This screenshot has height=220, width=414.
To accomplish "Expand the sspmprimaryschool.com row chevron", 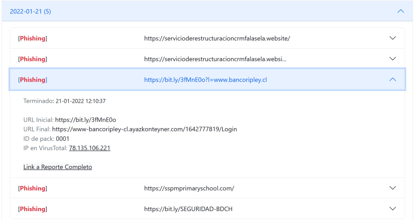I will click(392, 188).
